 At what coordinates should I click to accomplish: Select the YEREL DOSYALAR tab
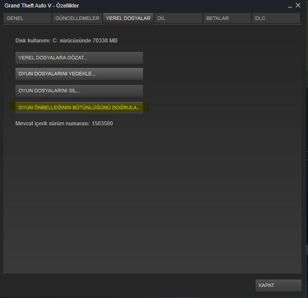(x=128, y=18)
